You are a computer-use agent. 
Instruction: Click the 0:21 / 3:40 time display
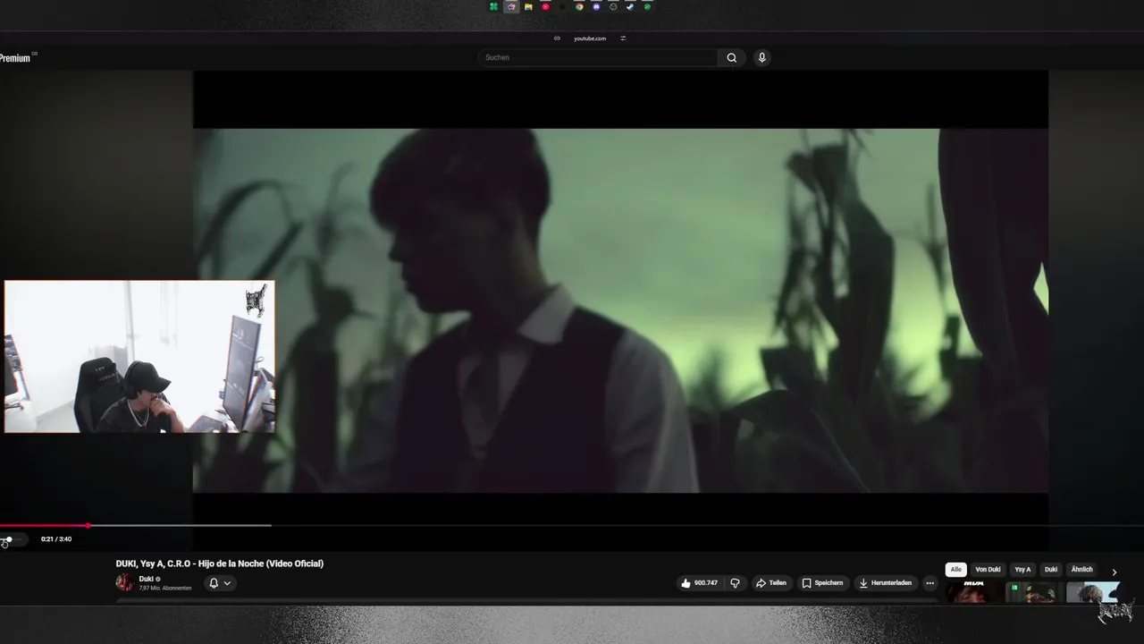tap(56, 539)
